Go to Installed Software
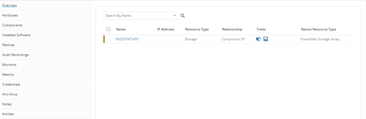 [x=16, y=35]
